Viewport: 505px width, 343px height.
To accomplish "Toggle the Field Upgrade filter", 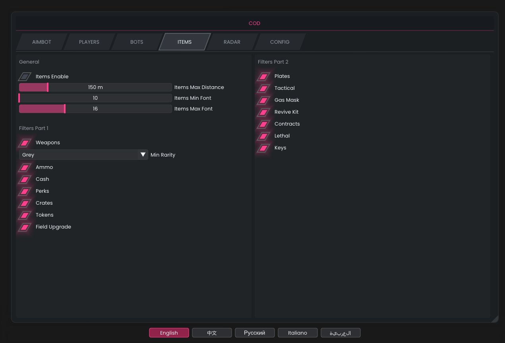I will pos(25,227).
